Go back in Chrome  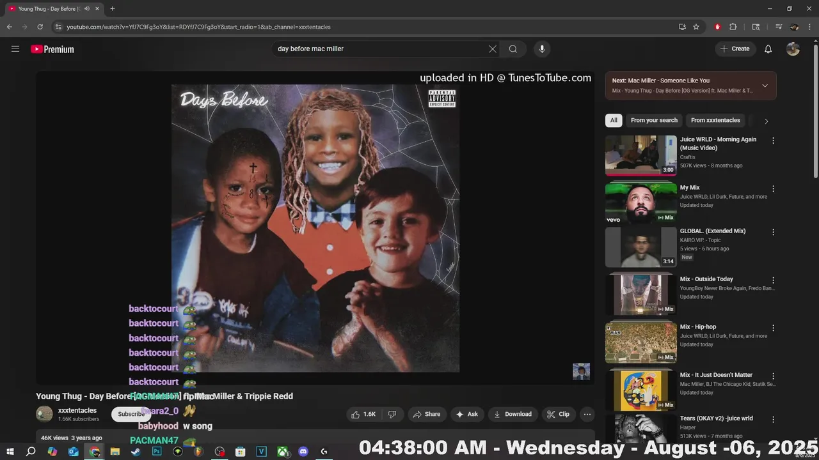tap(9, 27)
